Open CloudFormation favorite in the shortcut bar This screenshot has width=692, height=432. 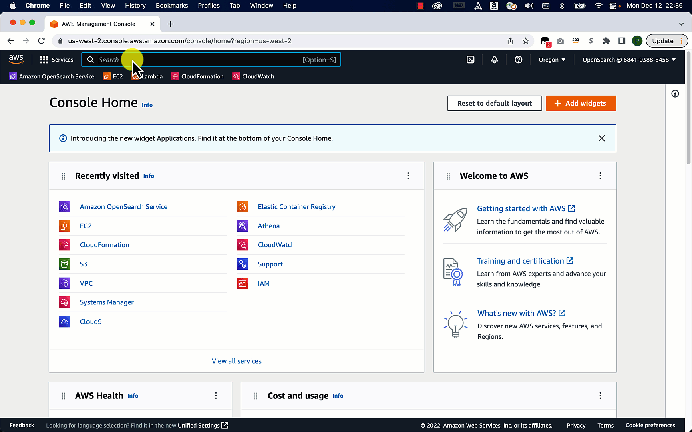pos(197,76)
